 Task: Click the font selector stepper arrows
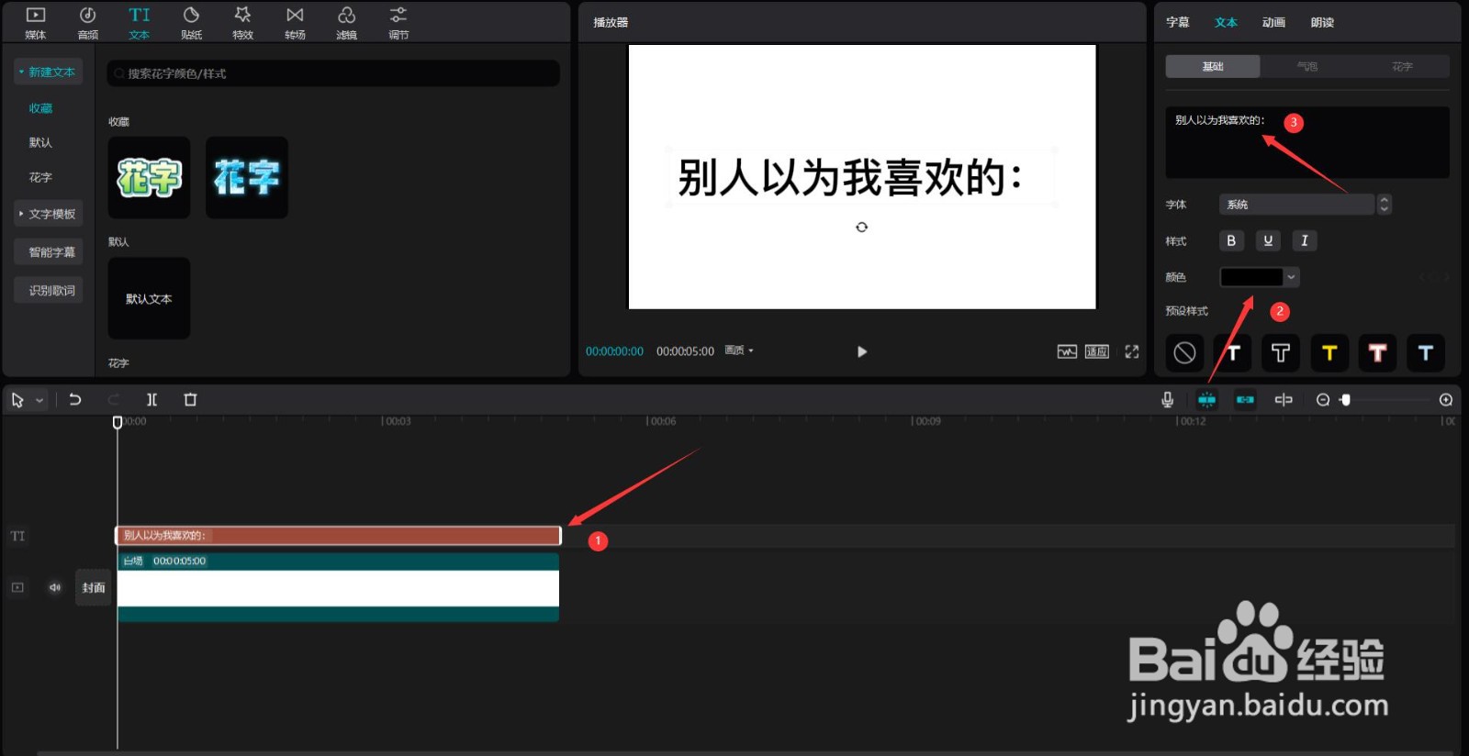coord(1385,205)
